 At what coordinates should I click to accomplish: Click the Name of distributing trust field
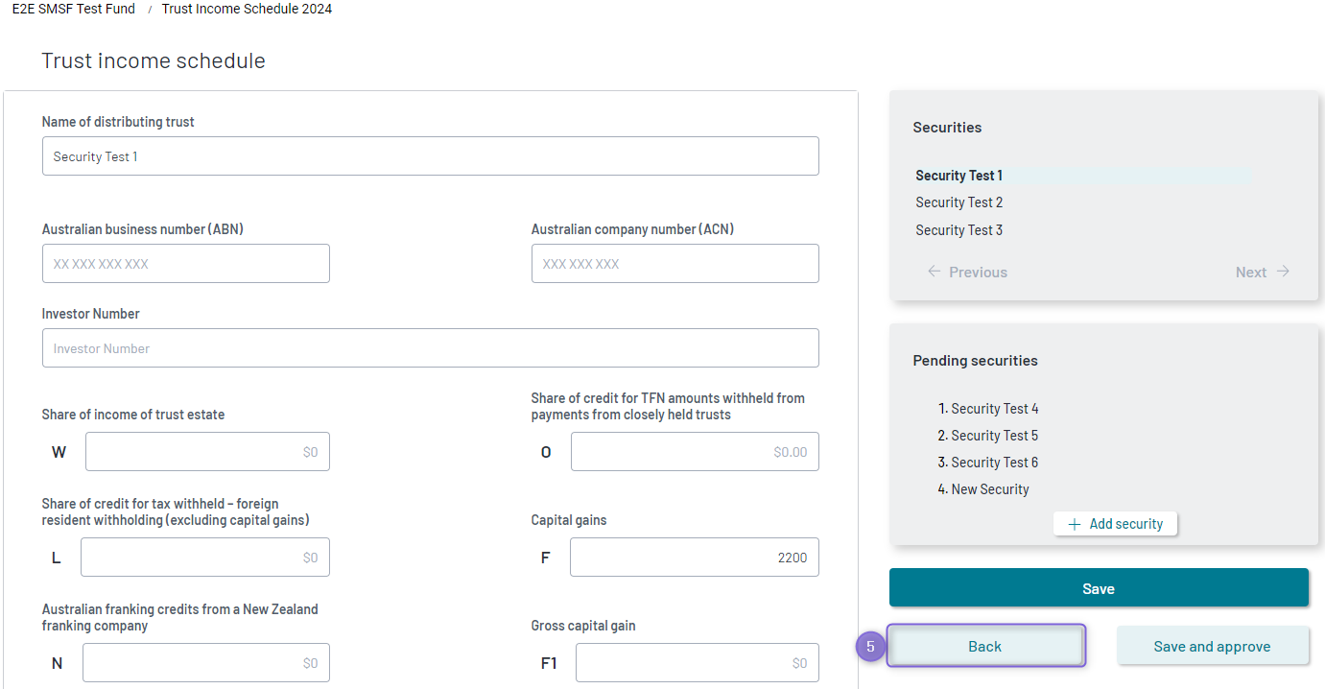click(x=430, y=155)
